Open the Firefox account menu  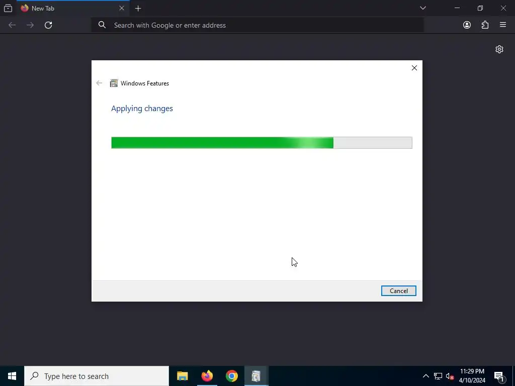point(467,25)
